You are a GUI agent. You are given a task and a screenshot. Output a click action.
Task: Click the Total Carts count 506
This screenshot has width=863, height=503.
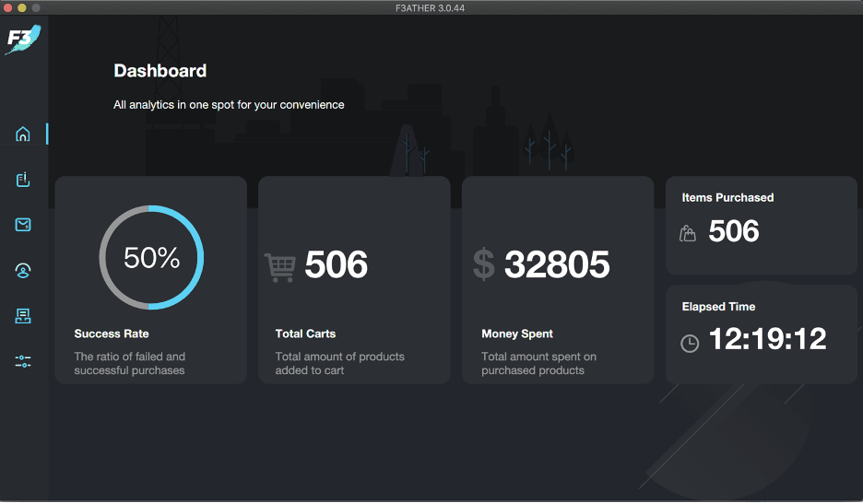(336, 265)
